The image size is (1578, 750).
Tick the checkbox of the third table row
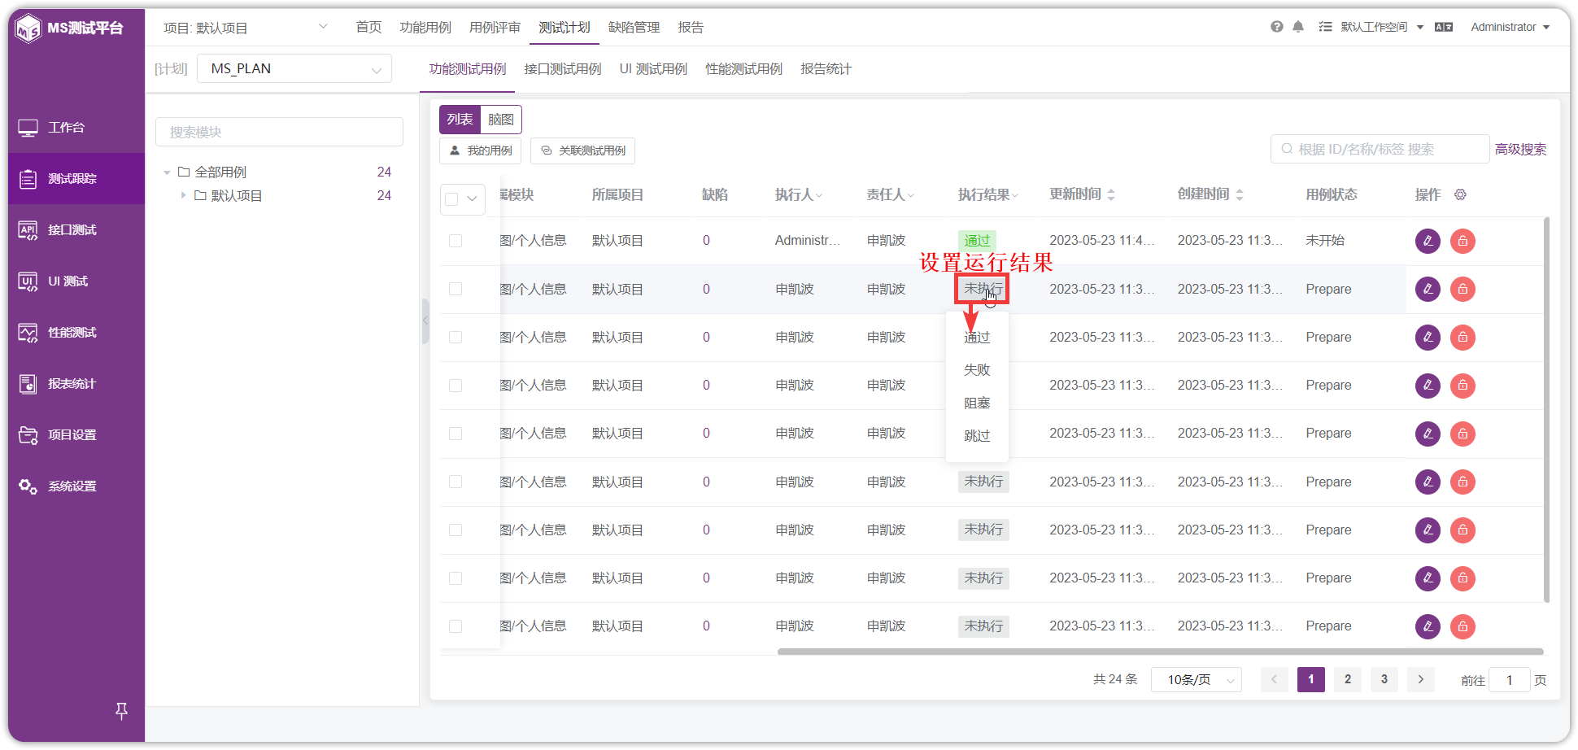tap(456, 337)
